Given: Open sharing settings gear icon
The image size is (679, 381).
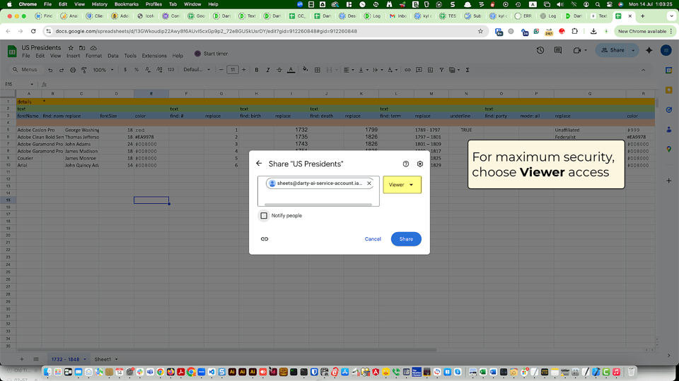Looking at the screenshot, I should click(419, 164).
